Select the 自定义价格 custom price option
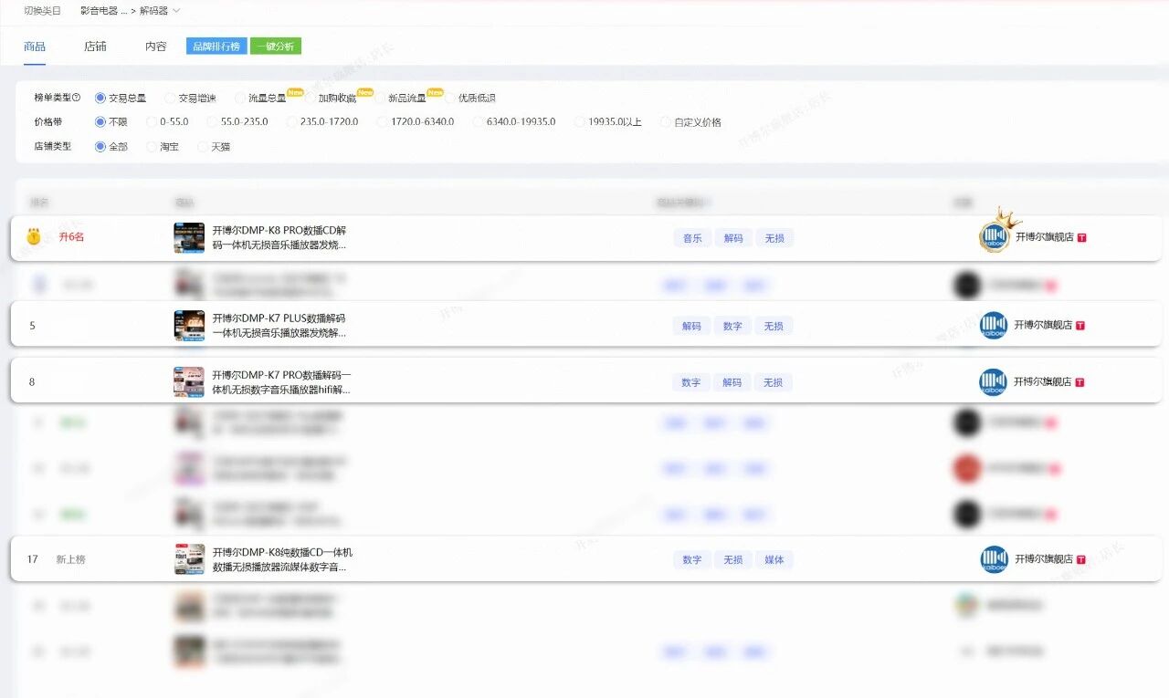Screen dimensions: 1169x698 tap(691, 121)
